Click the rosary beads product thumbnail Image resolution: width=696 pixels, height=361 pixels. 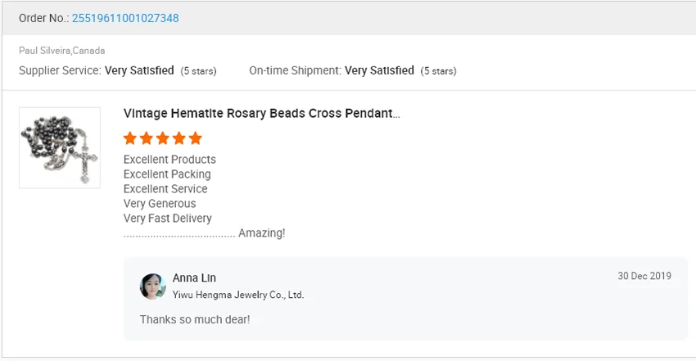pyautogui.click(x=60, y=148)
